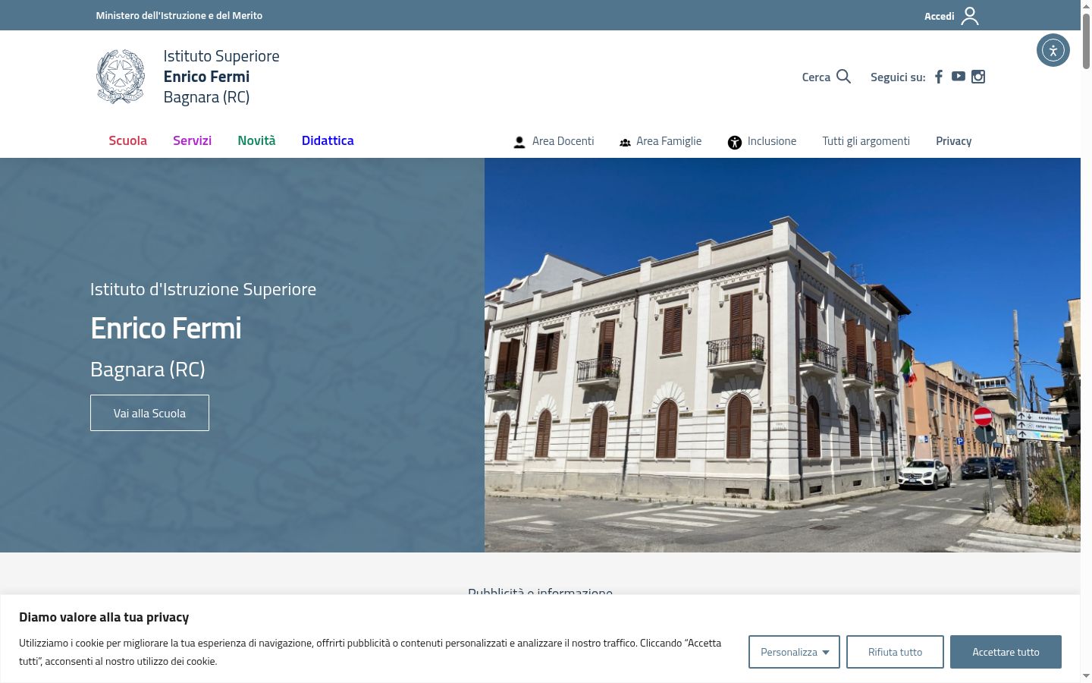The width and height of the screenshot is (1092, 683).
Task: Open the accessibility widget icon
Action: (1053, 51)
